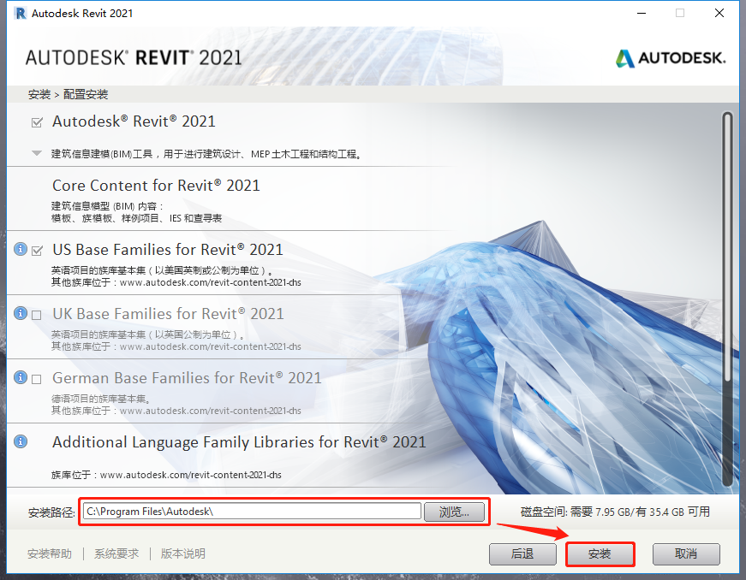Expand the Autodesk Revit 2021 details arrow
Screen dimensions: 746x580
[x=37, y=153]
